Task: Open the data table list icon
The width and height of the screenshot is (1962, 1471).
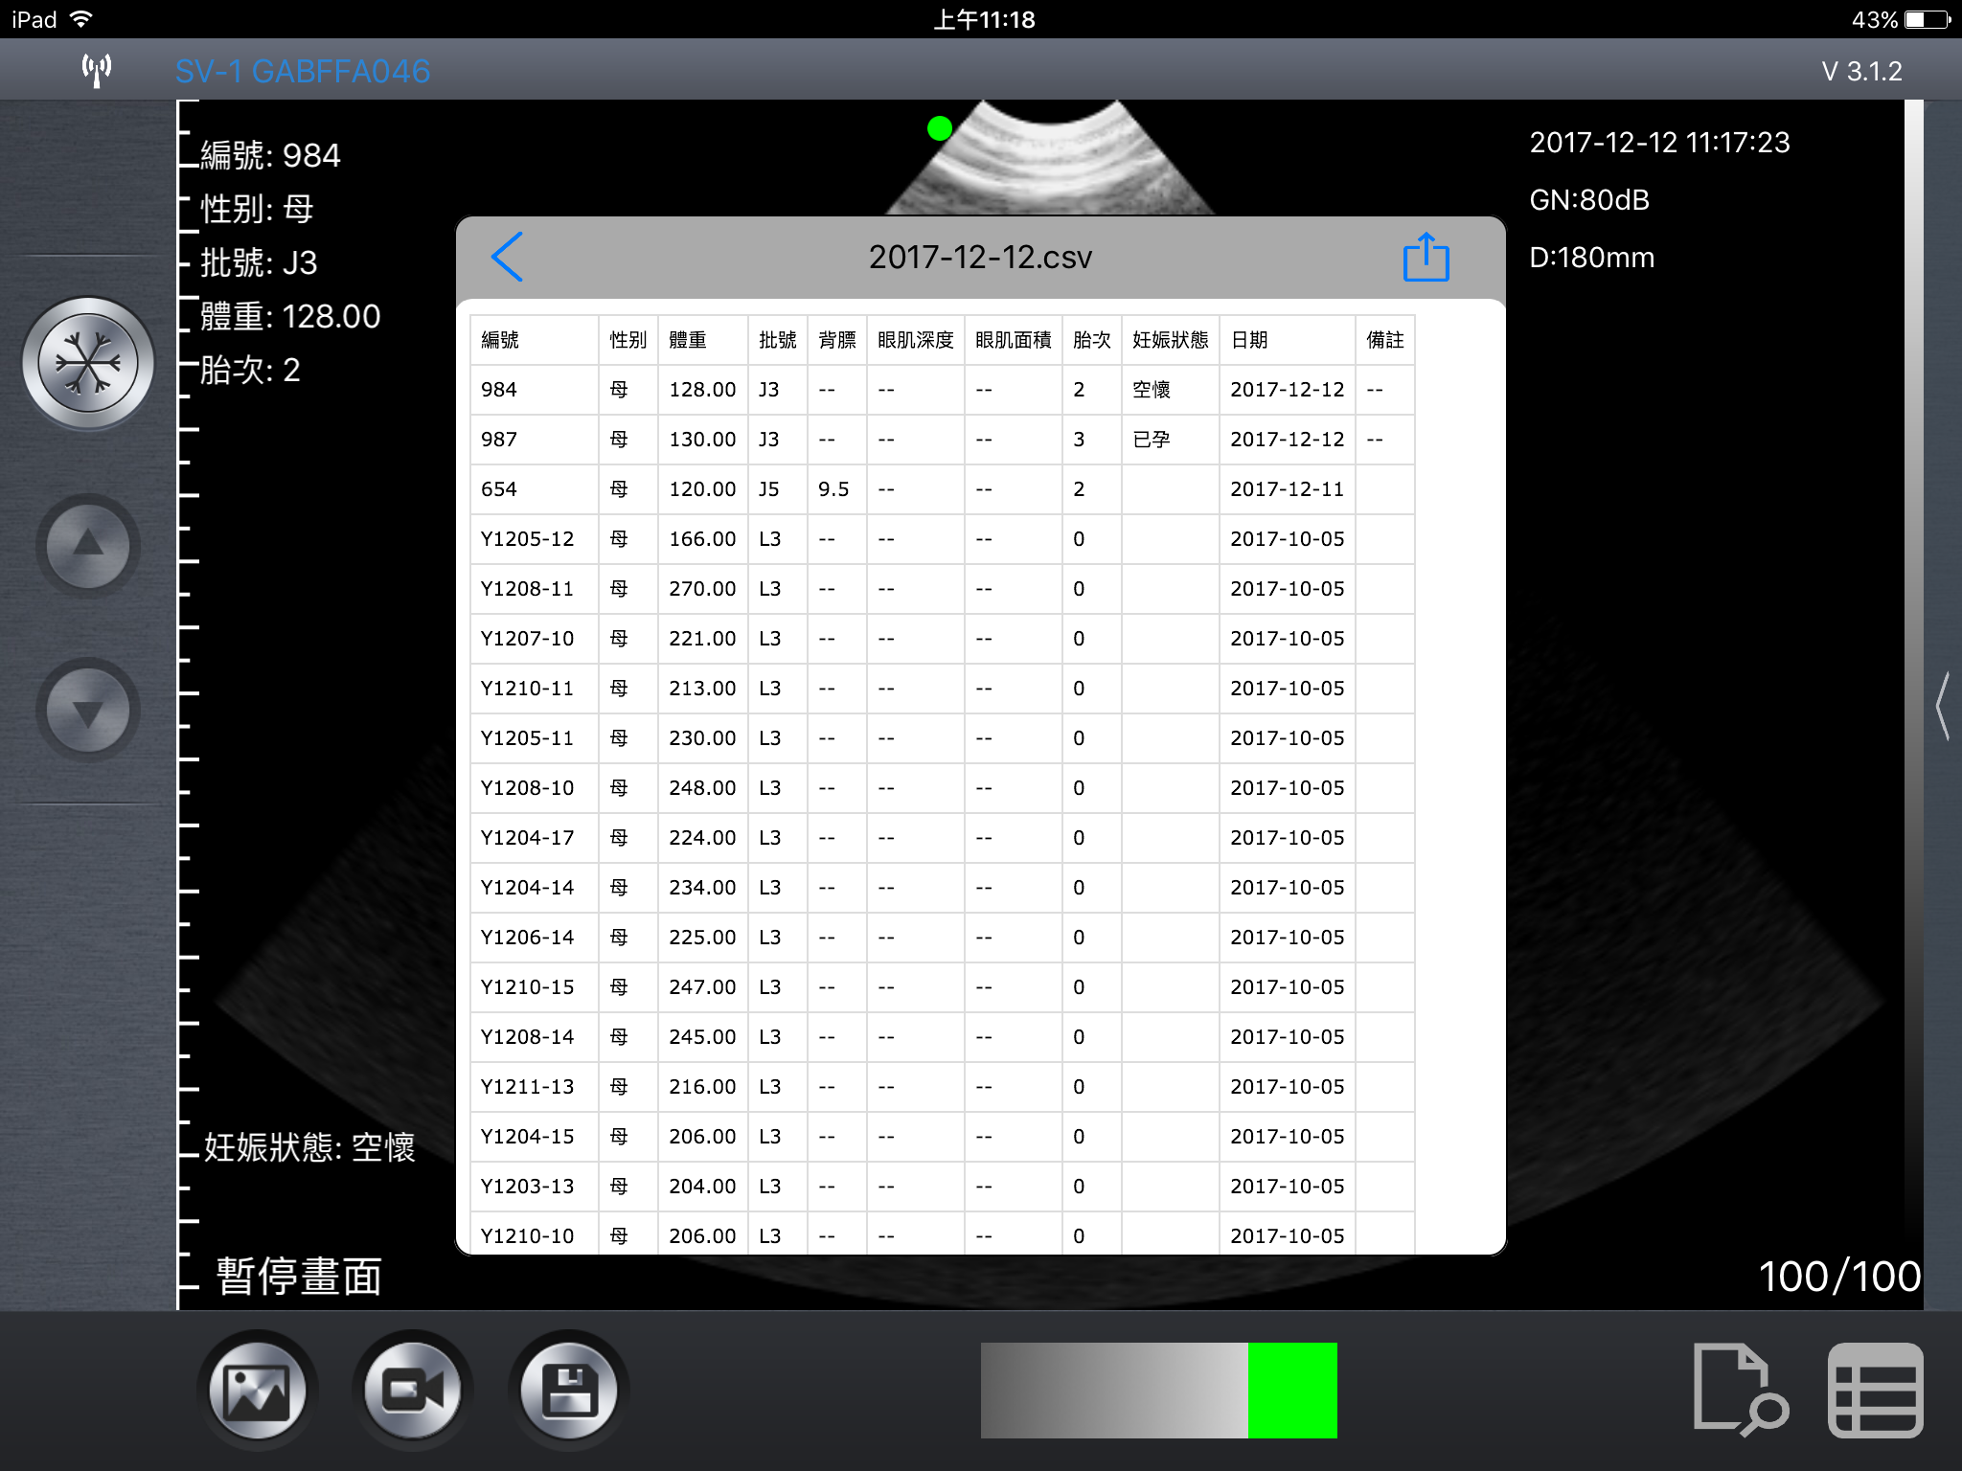Action: pyautogui.click(x=1875, y=1390)
